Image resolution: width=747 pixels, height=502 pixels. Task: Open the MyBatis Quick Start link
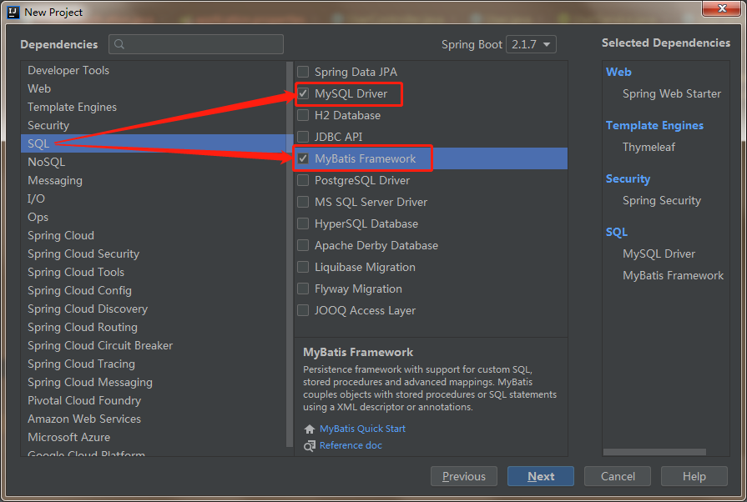coord(362,429)
